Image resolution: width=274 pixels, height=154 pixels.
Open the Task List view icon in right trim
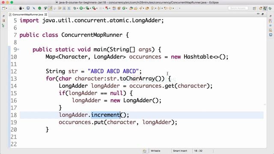pos(271,21)
